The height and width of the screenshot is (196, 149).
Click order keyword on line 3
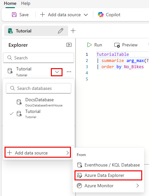pyautogui.click(x=108, y=67)
